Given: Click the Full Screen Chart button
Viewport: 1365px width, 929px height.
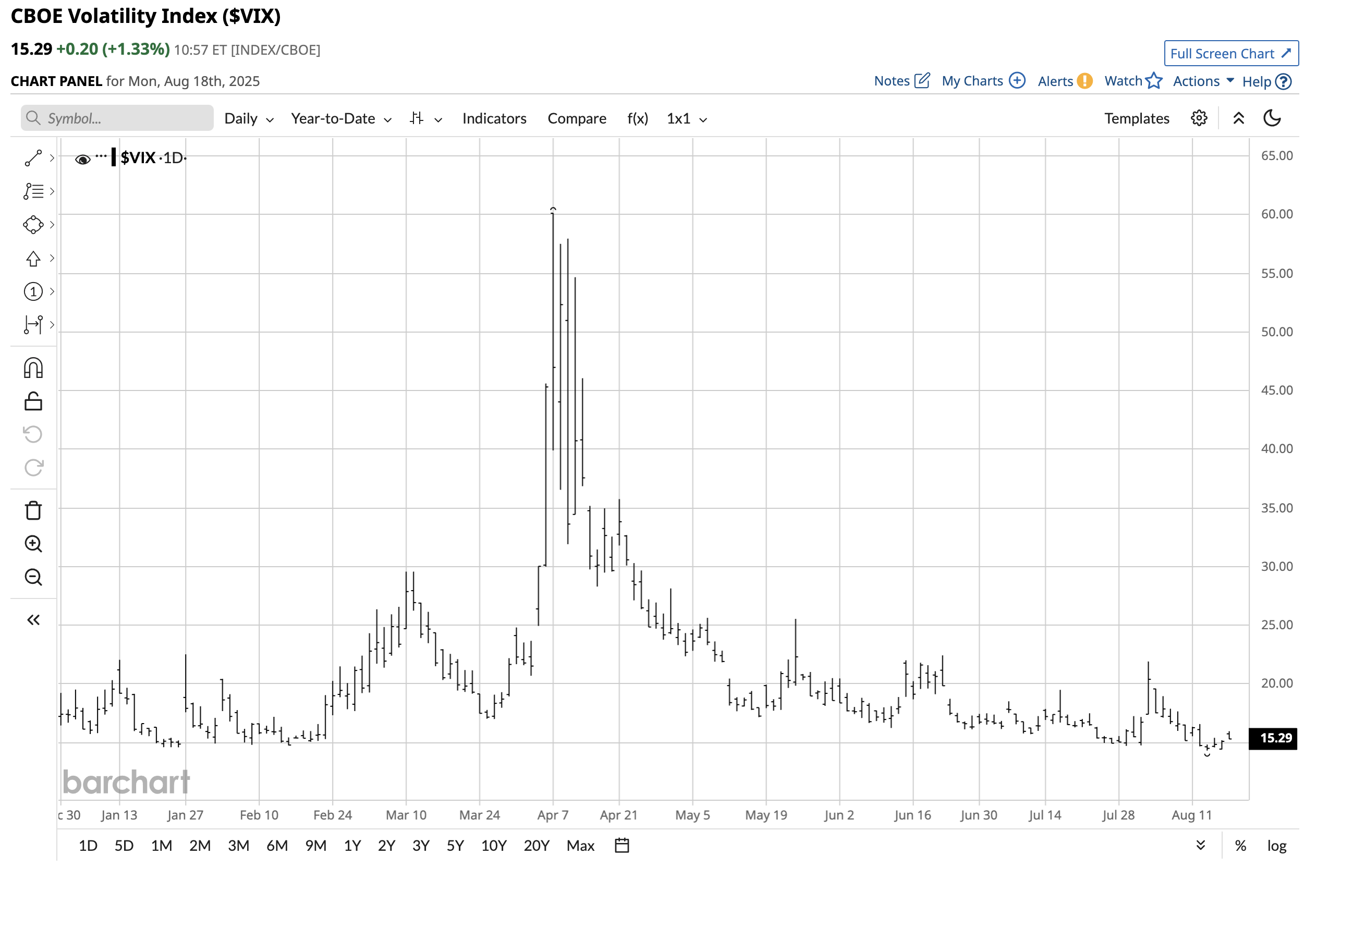Looking at the screenshot, I should point(1231,54).
